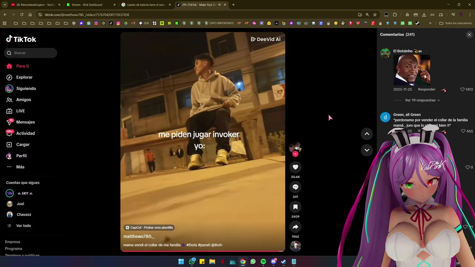Viewport: 475px width, 267px height.
Task: Open the Green, all Green commenter avatar
Action: coord(385,117)
